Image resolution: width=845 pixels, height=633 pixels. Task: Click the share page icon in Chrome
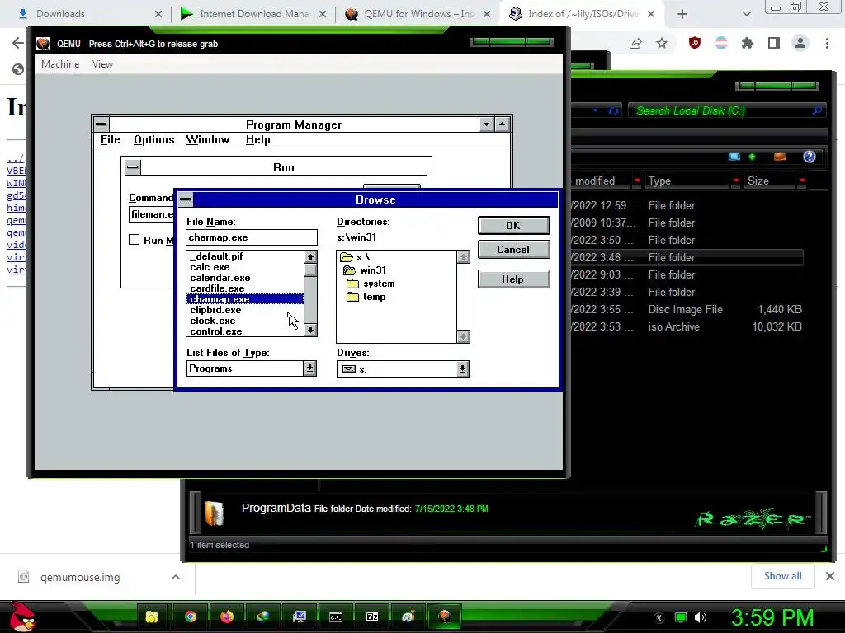click(635, 43)
